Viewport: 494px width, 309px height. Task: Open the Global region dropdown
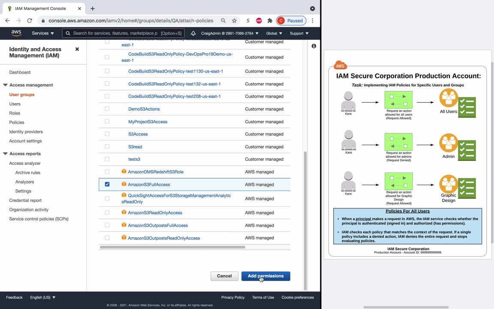coord(274,33)
